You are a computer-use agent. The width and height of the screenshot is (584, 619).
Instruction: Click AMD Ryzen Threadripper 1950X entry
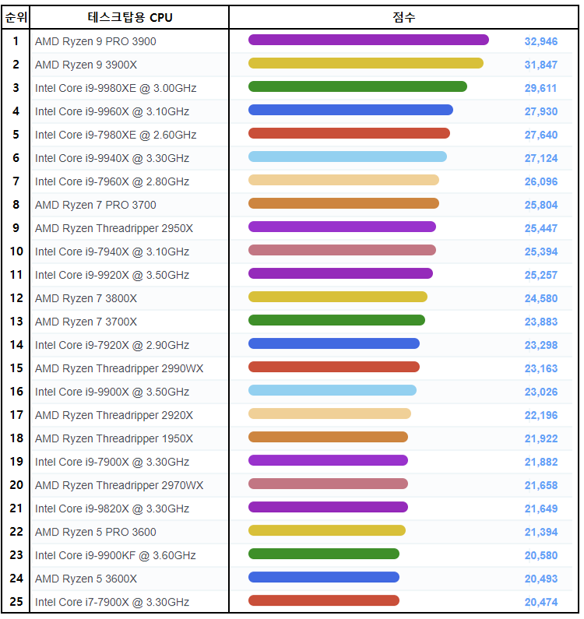114,438
